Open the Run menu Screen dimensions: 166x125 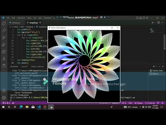40,18
